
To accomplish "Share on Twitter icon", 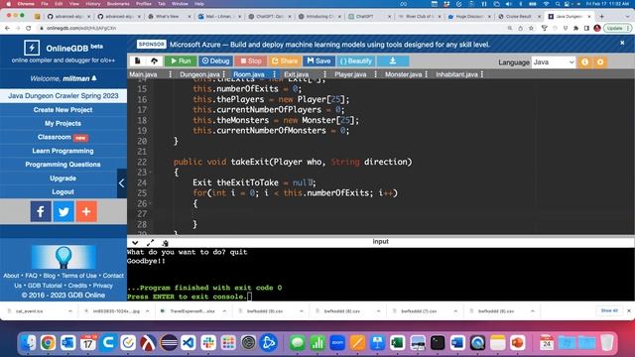I will coord(63,211).
